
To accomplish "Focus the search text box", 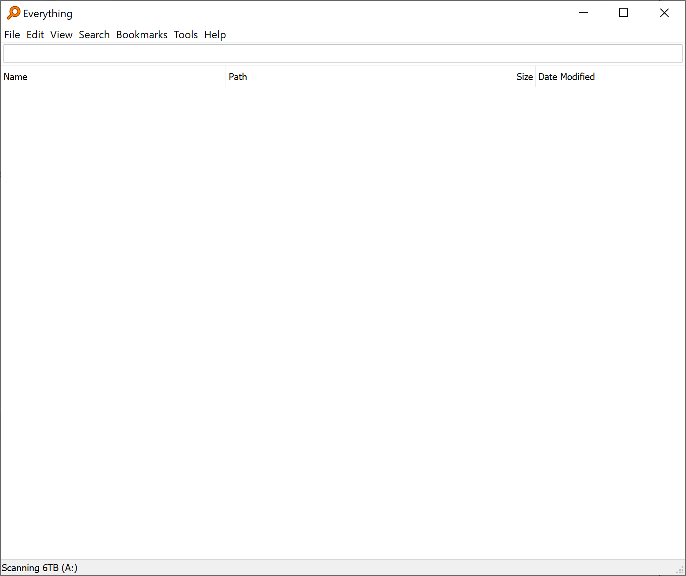I will pos(343,54).
